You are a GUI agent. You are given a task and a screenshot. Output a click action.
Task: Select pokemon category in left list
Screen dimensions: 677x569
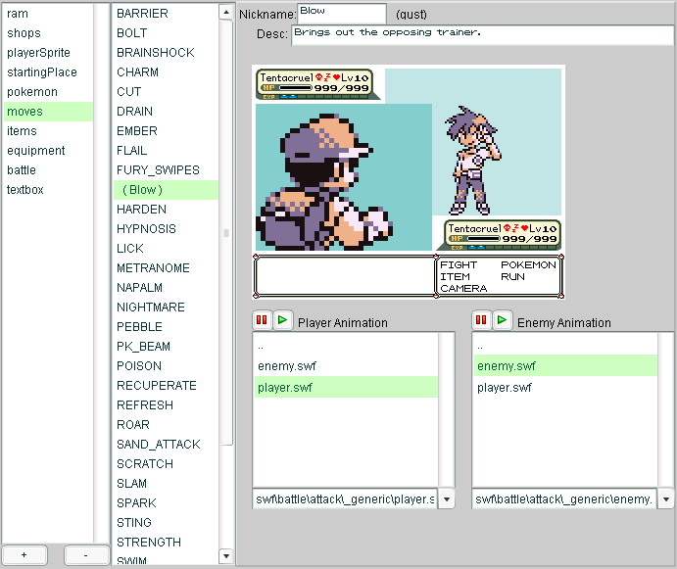[32, 92]
